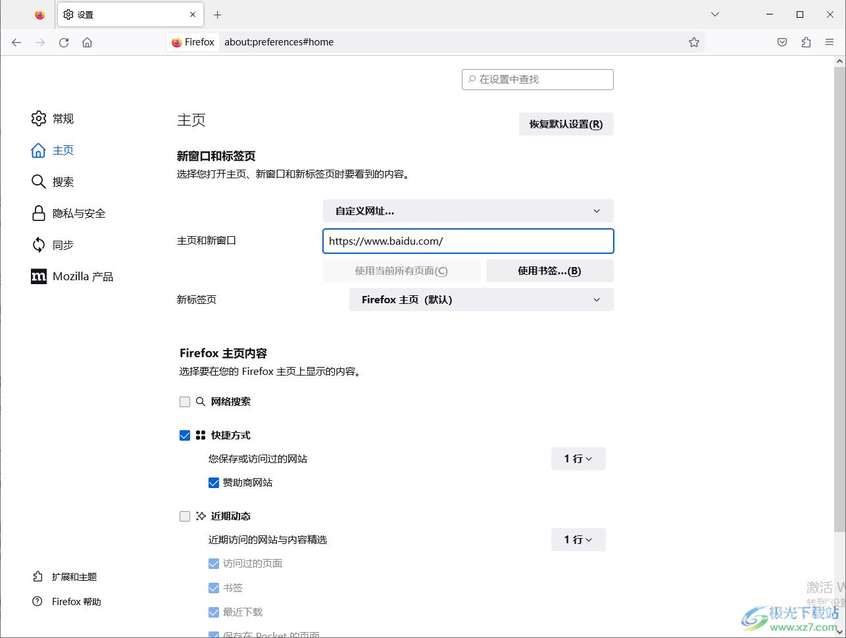
Task: Open the application hamburger menu
Action: 830,42
